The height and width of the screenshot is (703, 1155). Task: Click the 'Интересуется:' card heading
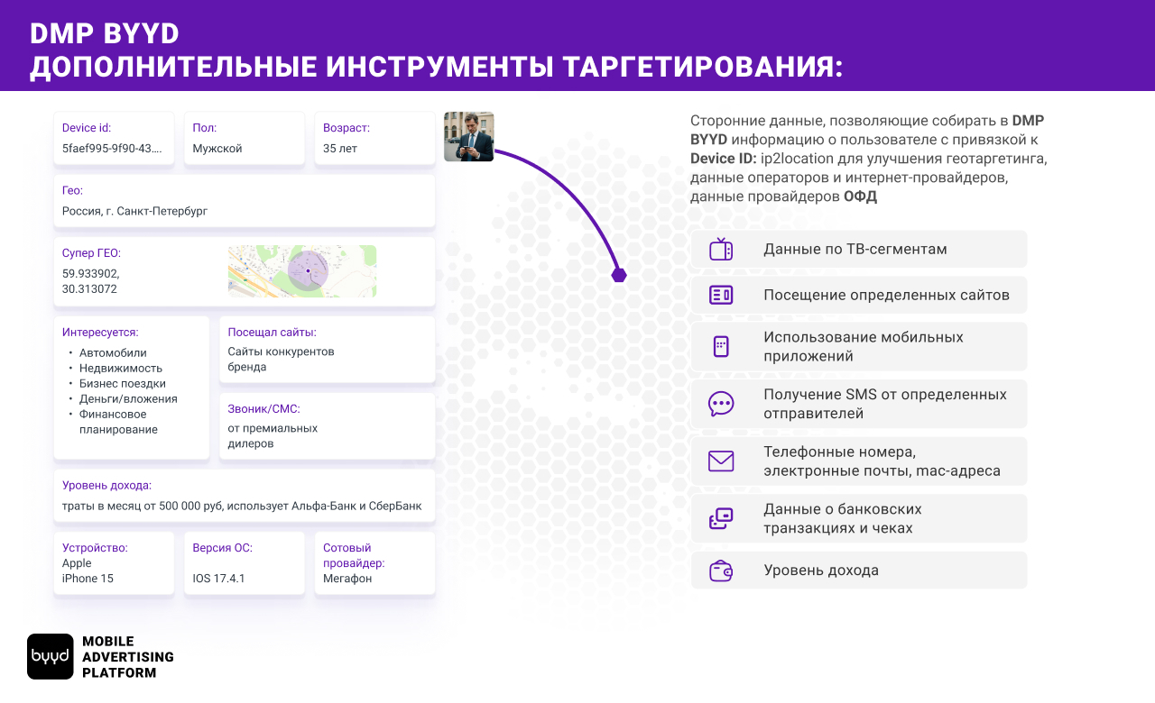coord(100,333)
